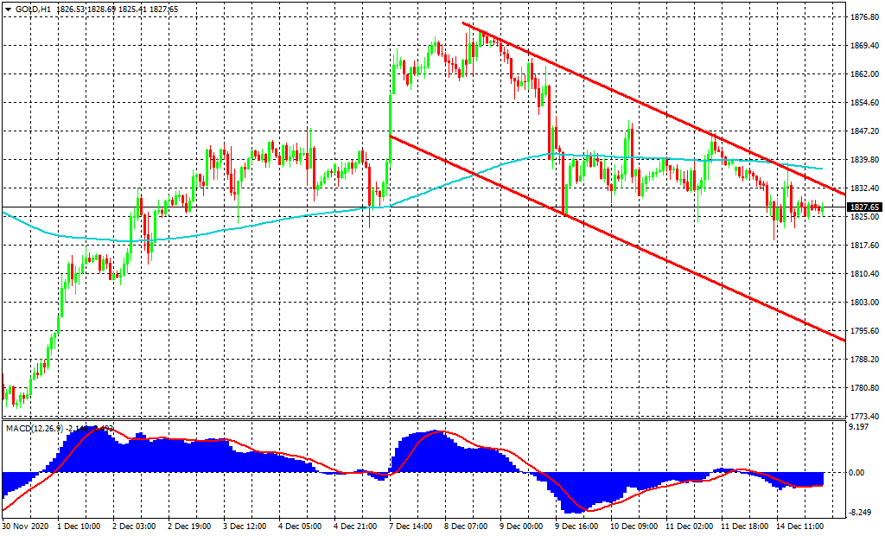Click the 9.197 MACD scale value
This screenshot has width=885, height=536.
pos(861,427)
